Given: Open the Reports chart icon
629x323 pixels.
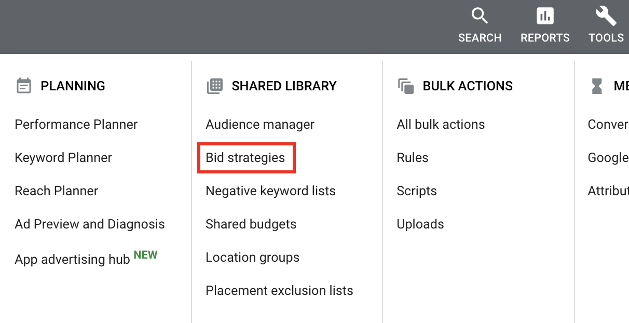Looking at the screenshot, I should point(544,16).
